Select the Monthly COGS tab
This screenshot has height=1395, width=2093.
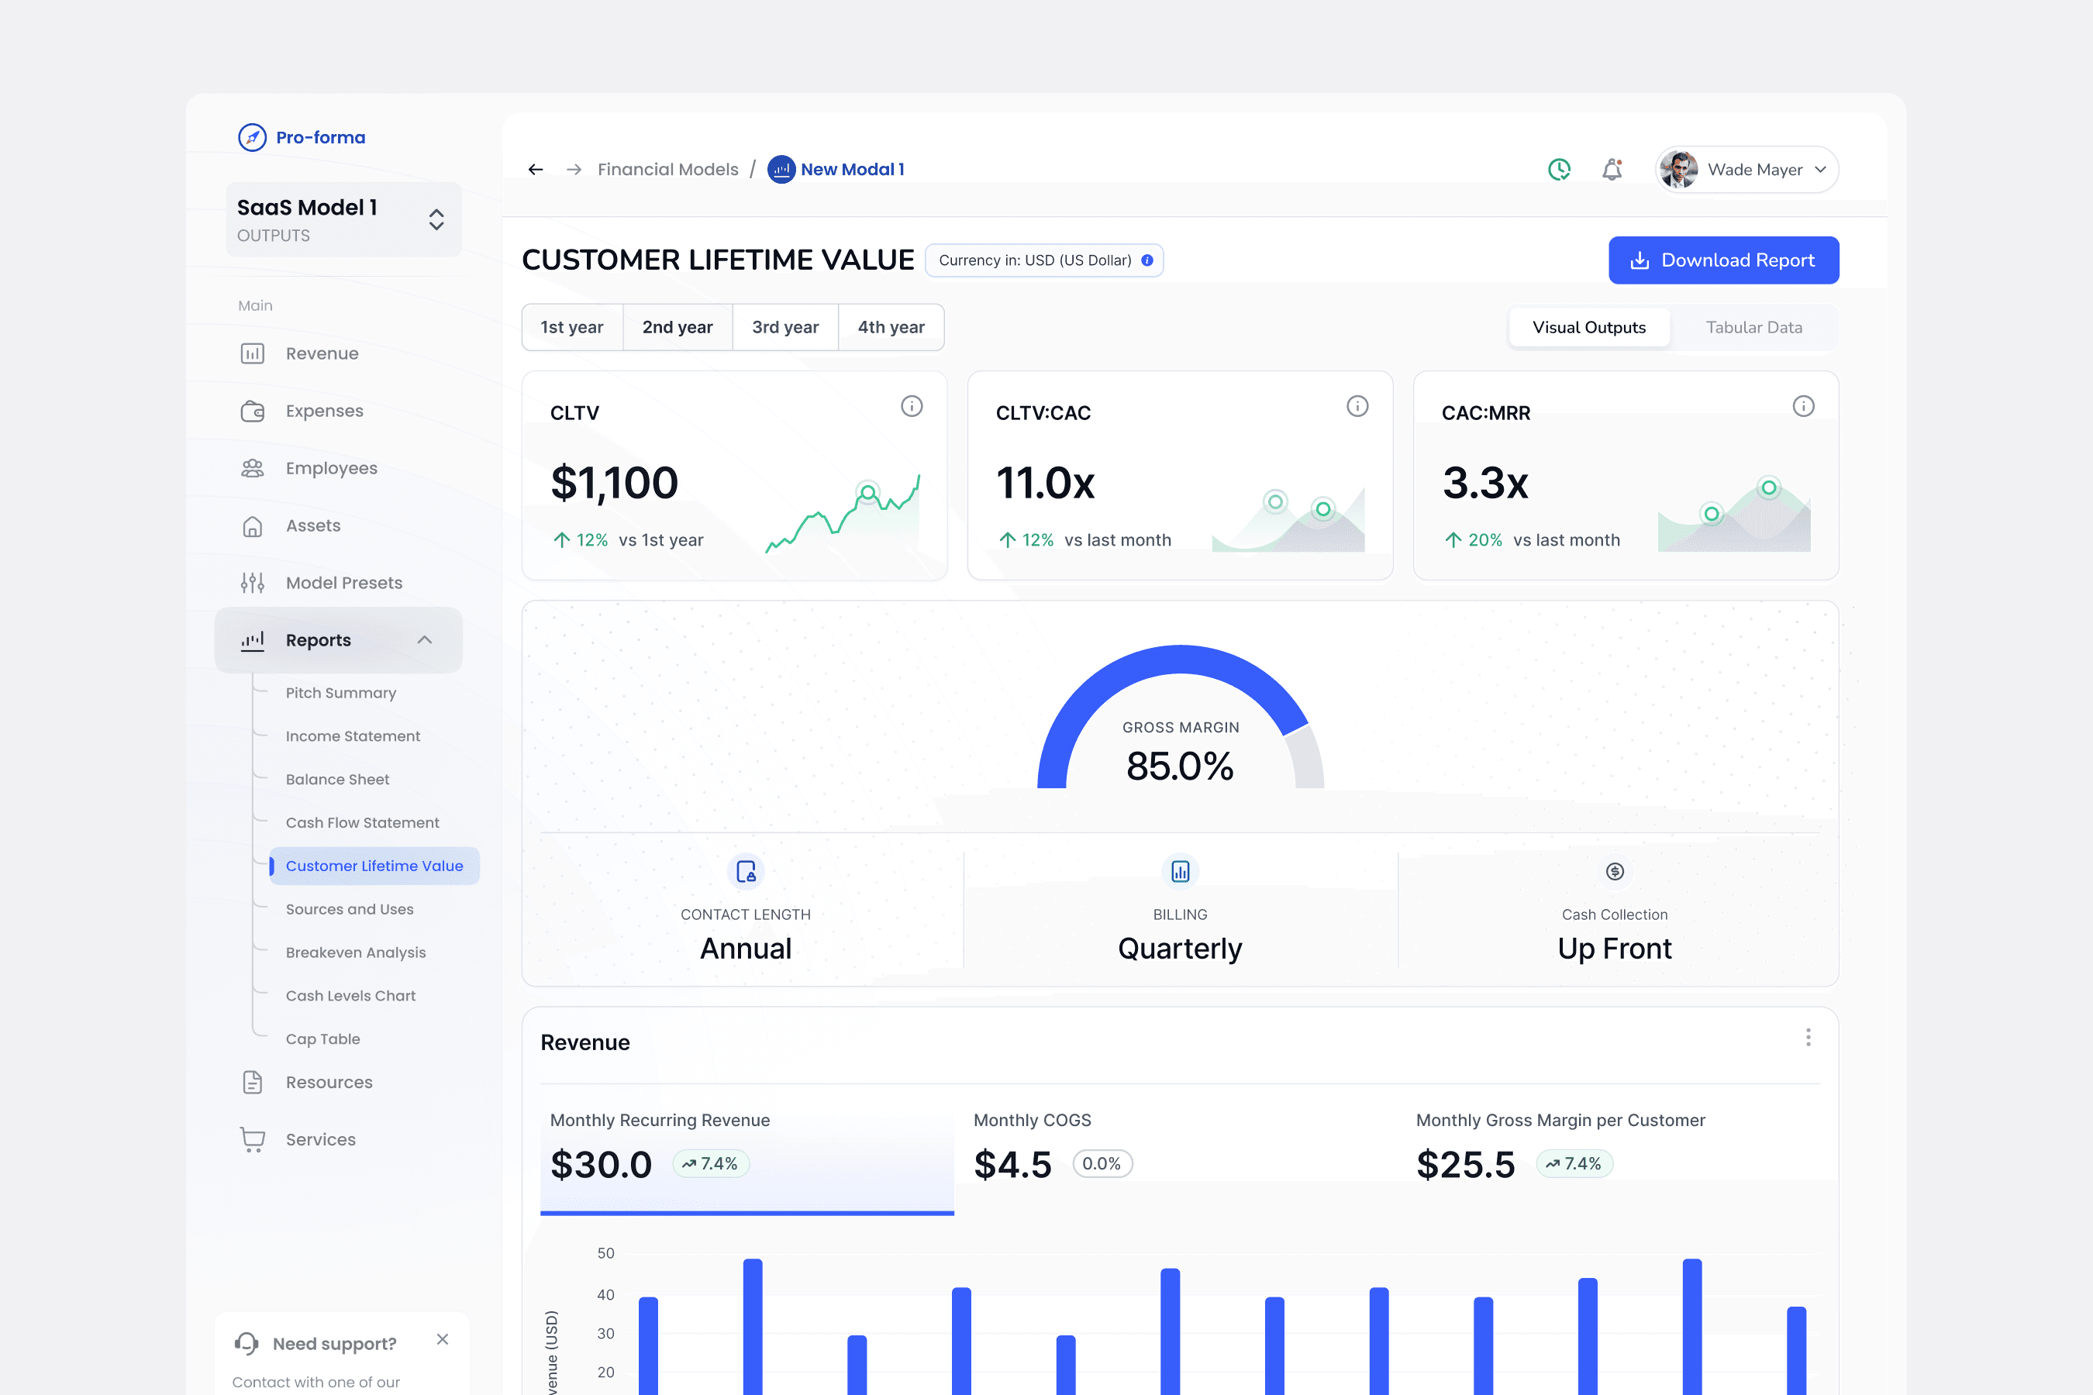coord(1033,1148)
